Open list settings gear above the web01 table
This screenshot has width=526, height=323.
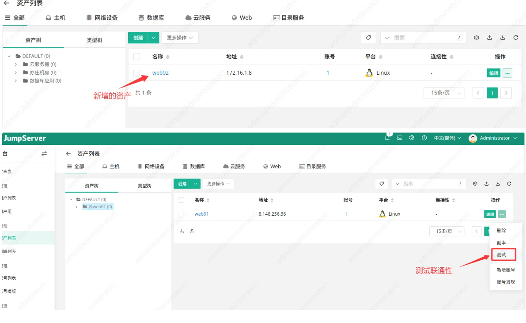click(475, 184)
